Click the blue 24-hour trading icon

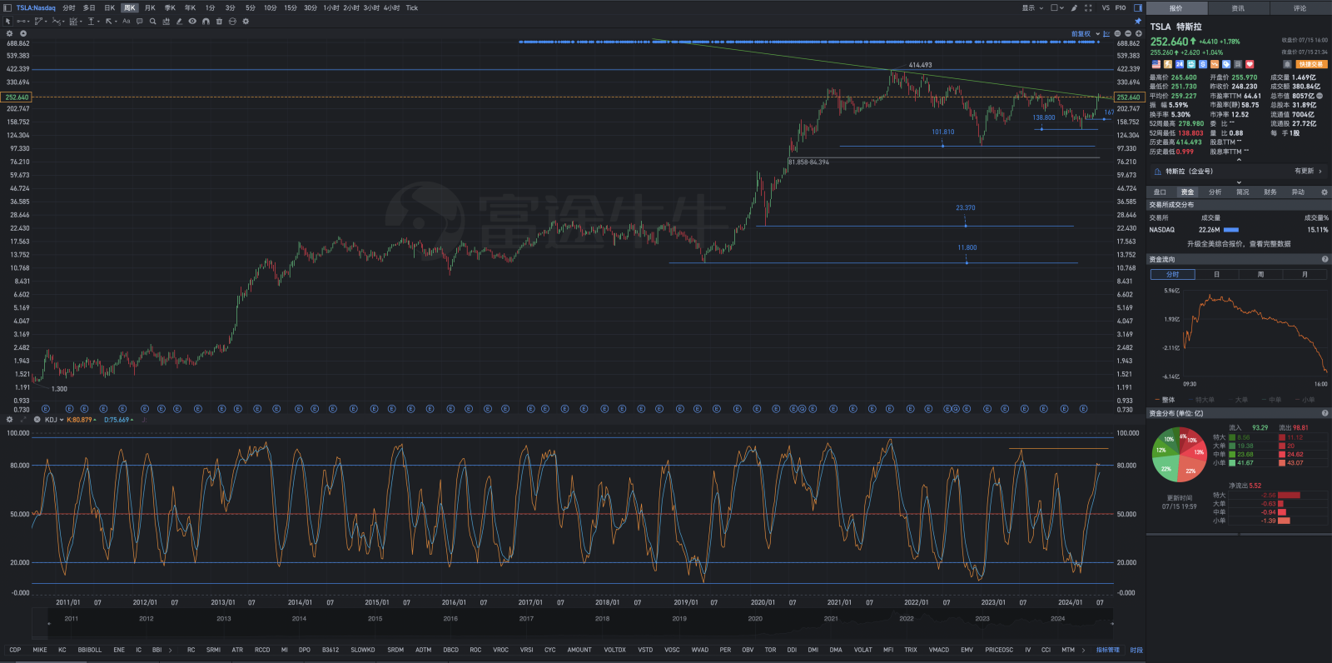[1180, 64]
